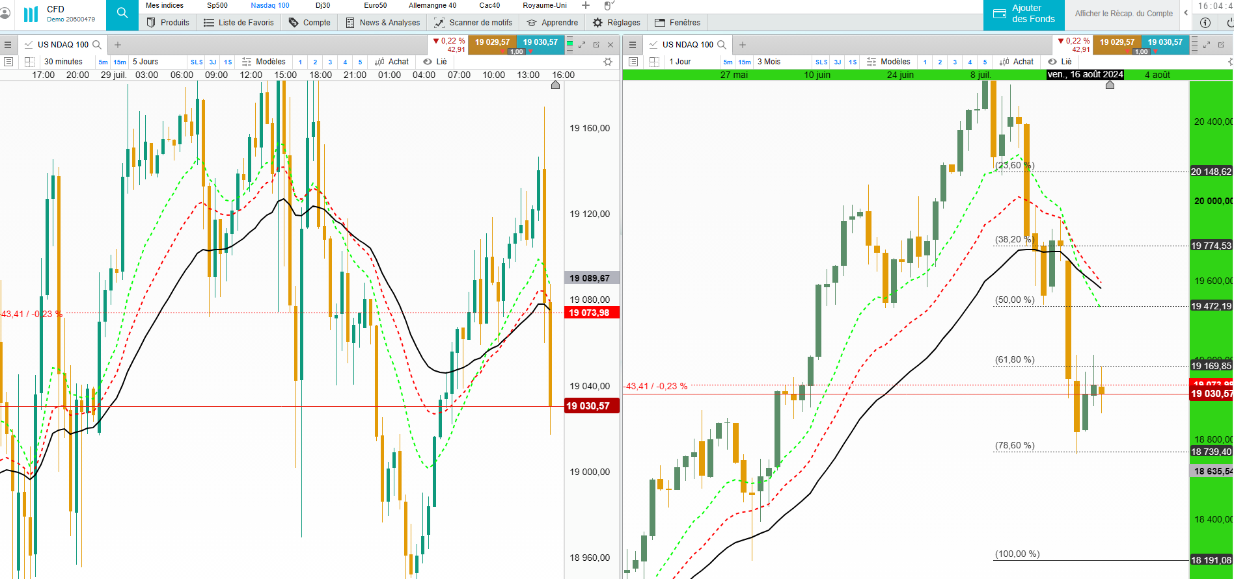Load template 3 on left chart
1234x579 pixels.
point(330,62)
